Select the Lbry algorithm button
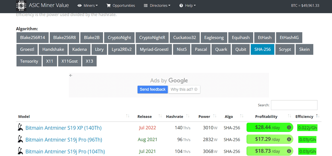Image resolution: width=332 pixels, height=156 pixels. [x=99, y=50]
